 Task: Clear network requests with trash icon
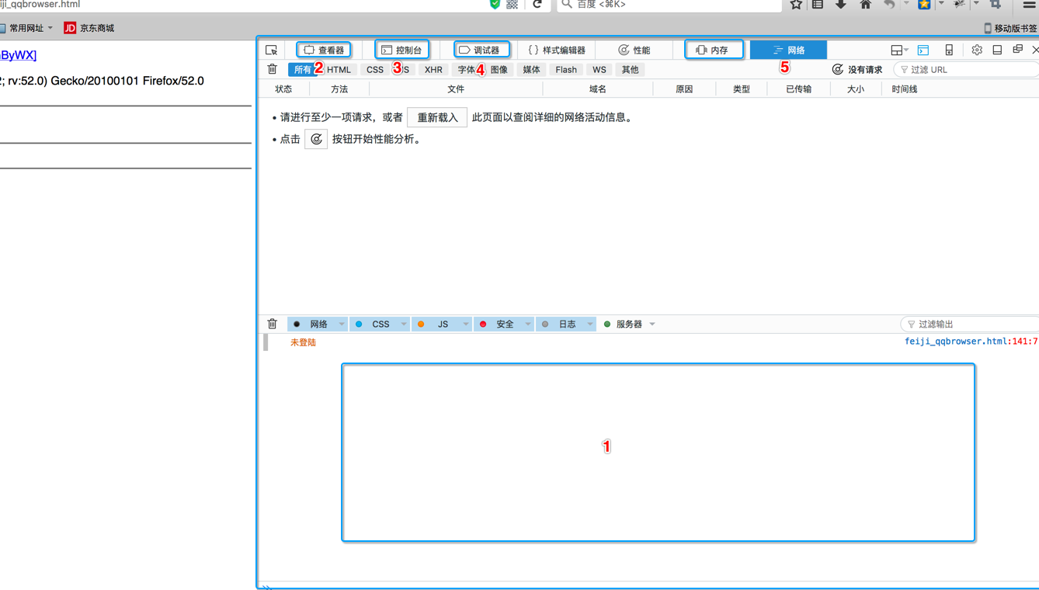pos(273,69)
